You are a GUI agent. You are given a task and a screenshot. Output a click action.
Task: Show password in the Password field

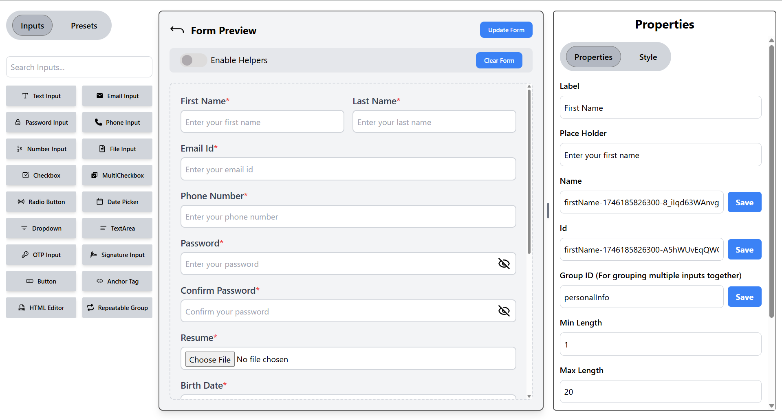click(x=504, y=264)
